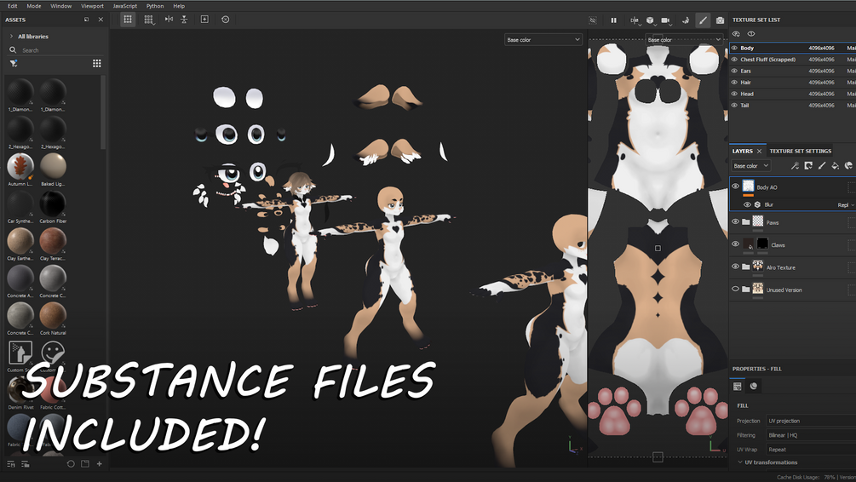Image resolution: width=856 pixels, height=482 pixels.
Task: Switch to Texture Set Settings tab
Action: pyautogui.click(x=801, y=152)
